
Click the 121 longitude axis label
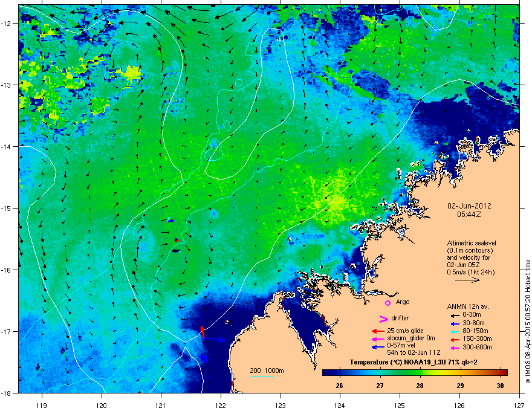click(161, 406)
